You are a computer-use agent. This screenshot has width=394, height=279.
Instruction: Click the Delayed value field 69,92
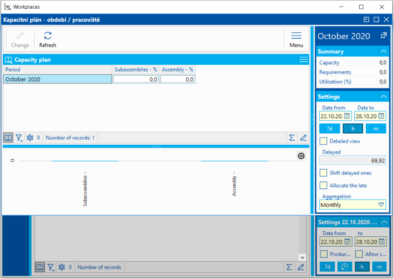353,160
